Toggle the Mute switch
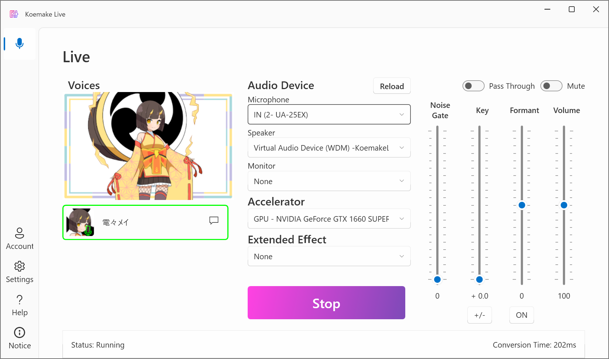 tap(551, 86)
